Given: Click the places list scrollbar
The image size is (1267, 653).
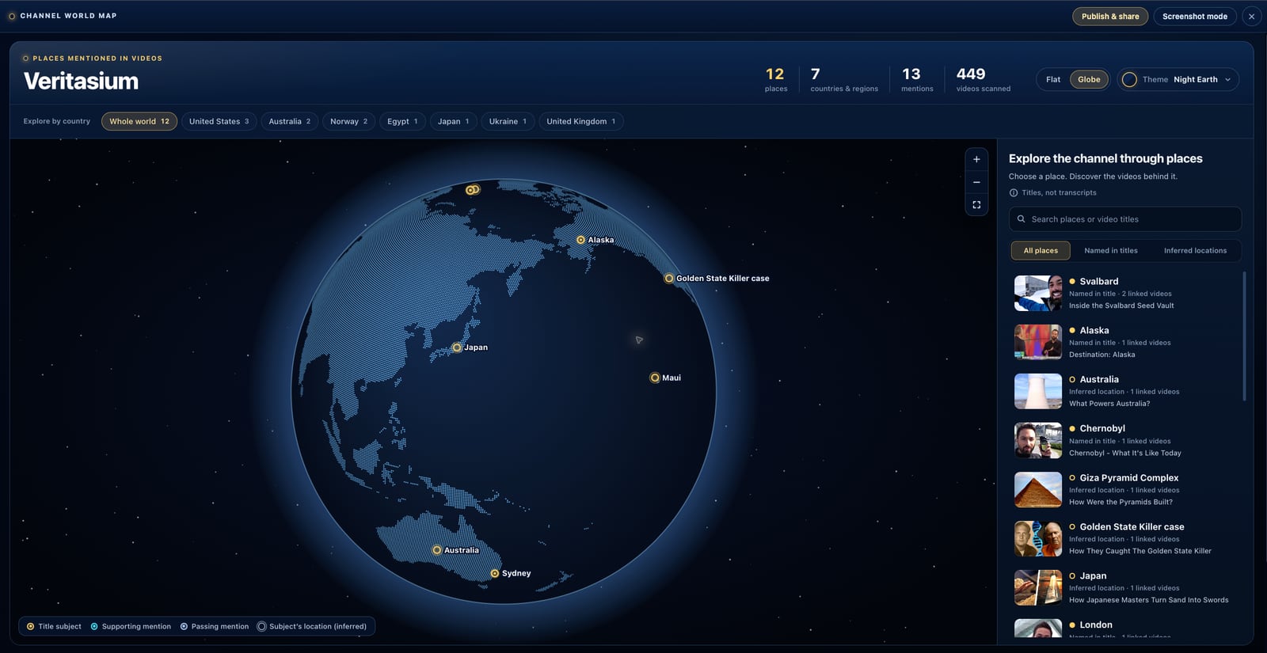Looking at the screenshot, I should click(1244, 336).
